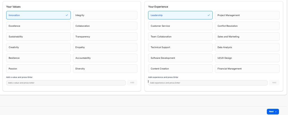Select the Integrity value
This screenshot has height=115, width=288.
[x=105, y=15]
